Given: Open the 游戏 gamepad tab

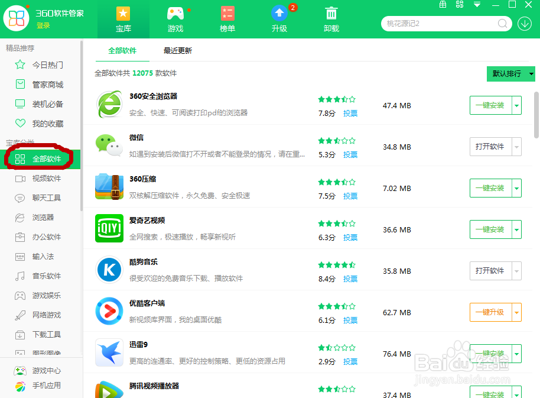Looking at the screenshot, I should coord(175,20).
